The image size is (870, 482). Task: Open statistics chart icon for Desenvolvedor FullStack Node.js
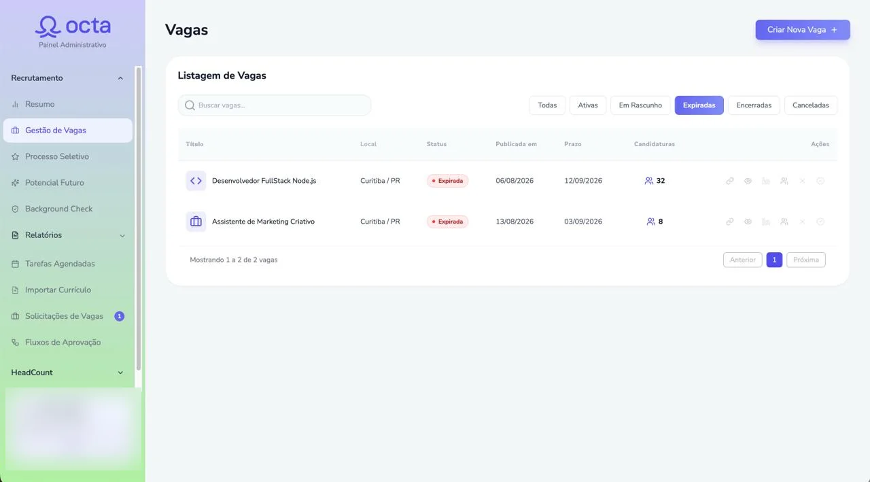[x=766, y=181]
